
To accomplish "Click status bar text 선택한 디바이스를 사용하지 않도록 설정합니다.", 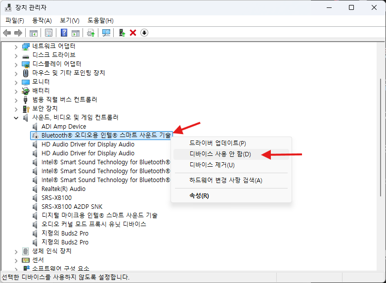I will pos(65,277).
